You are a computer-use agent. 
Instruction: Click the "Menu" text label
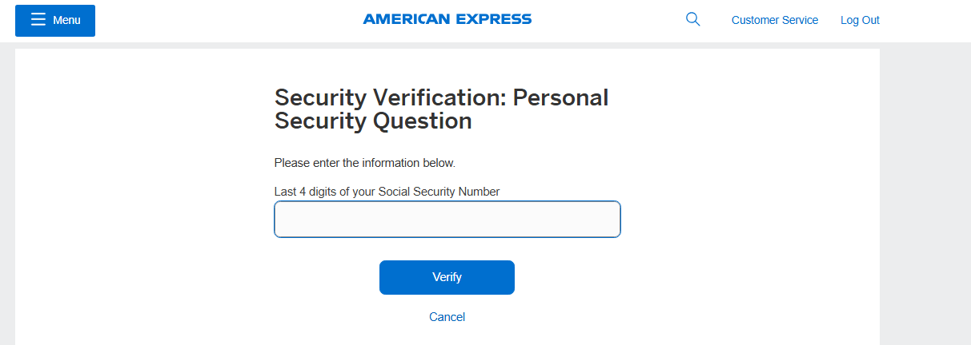pyautogui.click(x=66, y=21)
